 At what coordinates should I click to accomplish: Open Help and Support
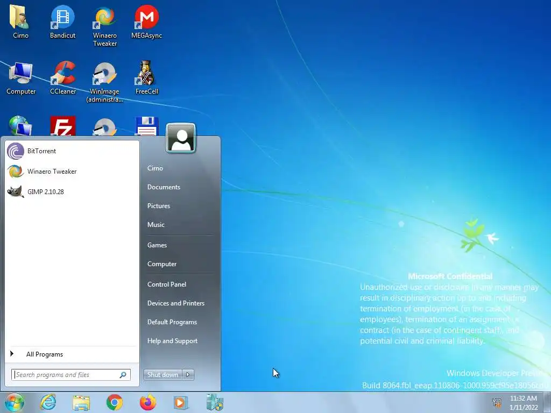tap(172, 341)
